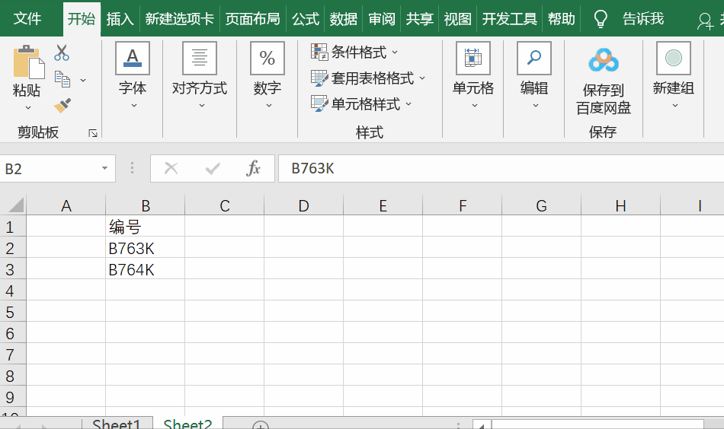724x429 pixels.
Task: Click the 单元格样式 cell styles icon
Action: (x=319, y=103)
